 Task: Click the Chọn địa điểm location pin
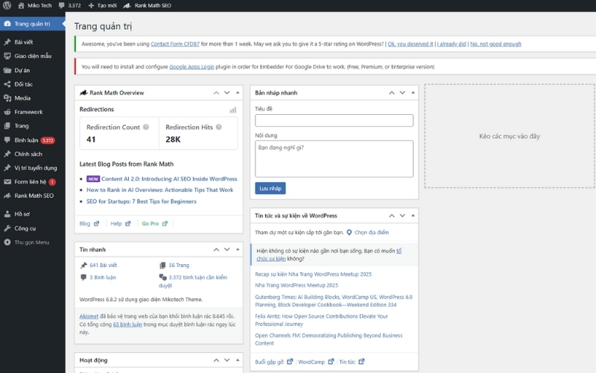[349, 232]
